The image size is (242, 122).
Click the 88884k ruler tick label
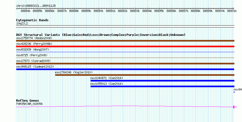26,11
